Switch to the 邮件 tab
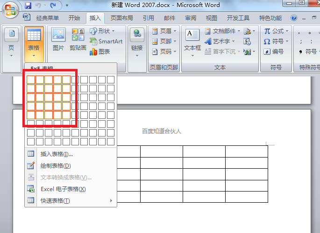The image size is (320, 233). click(170, 18)
